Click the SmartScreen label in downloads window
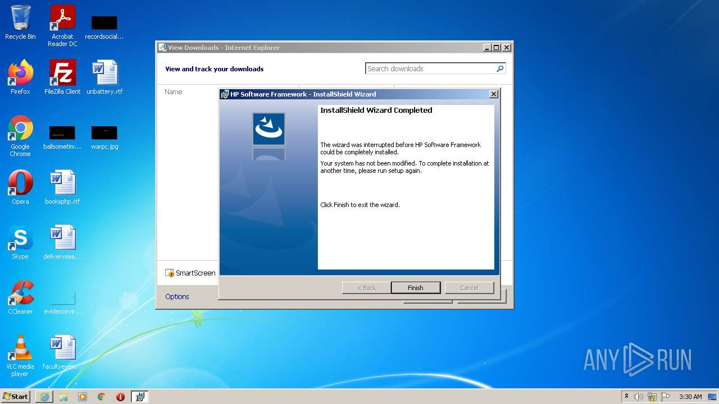The width and height of the screenshot is (719, 404). [x=195, y=273]
